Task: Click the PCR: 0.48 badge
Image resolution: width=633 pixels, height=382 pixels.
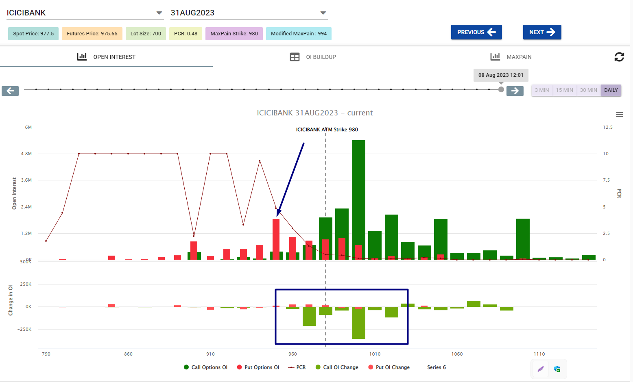Action: point(186,34)
